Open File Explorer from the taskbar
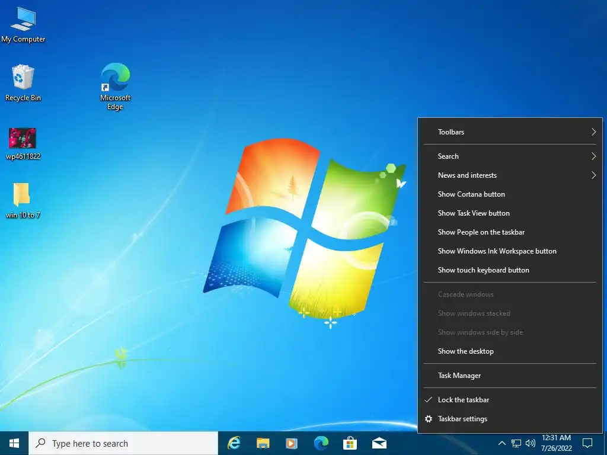 [x=263, y=443]
